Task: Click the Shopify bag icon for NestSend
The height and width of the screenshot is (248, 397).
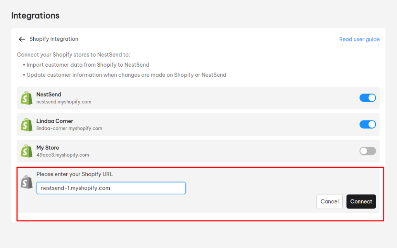Action: [27, 98]
